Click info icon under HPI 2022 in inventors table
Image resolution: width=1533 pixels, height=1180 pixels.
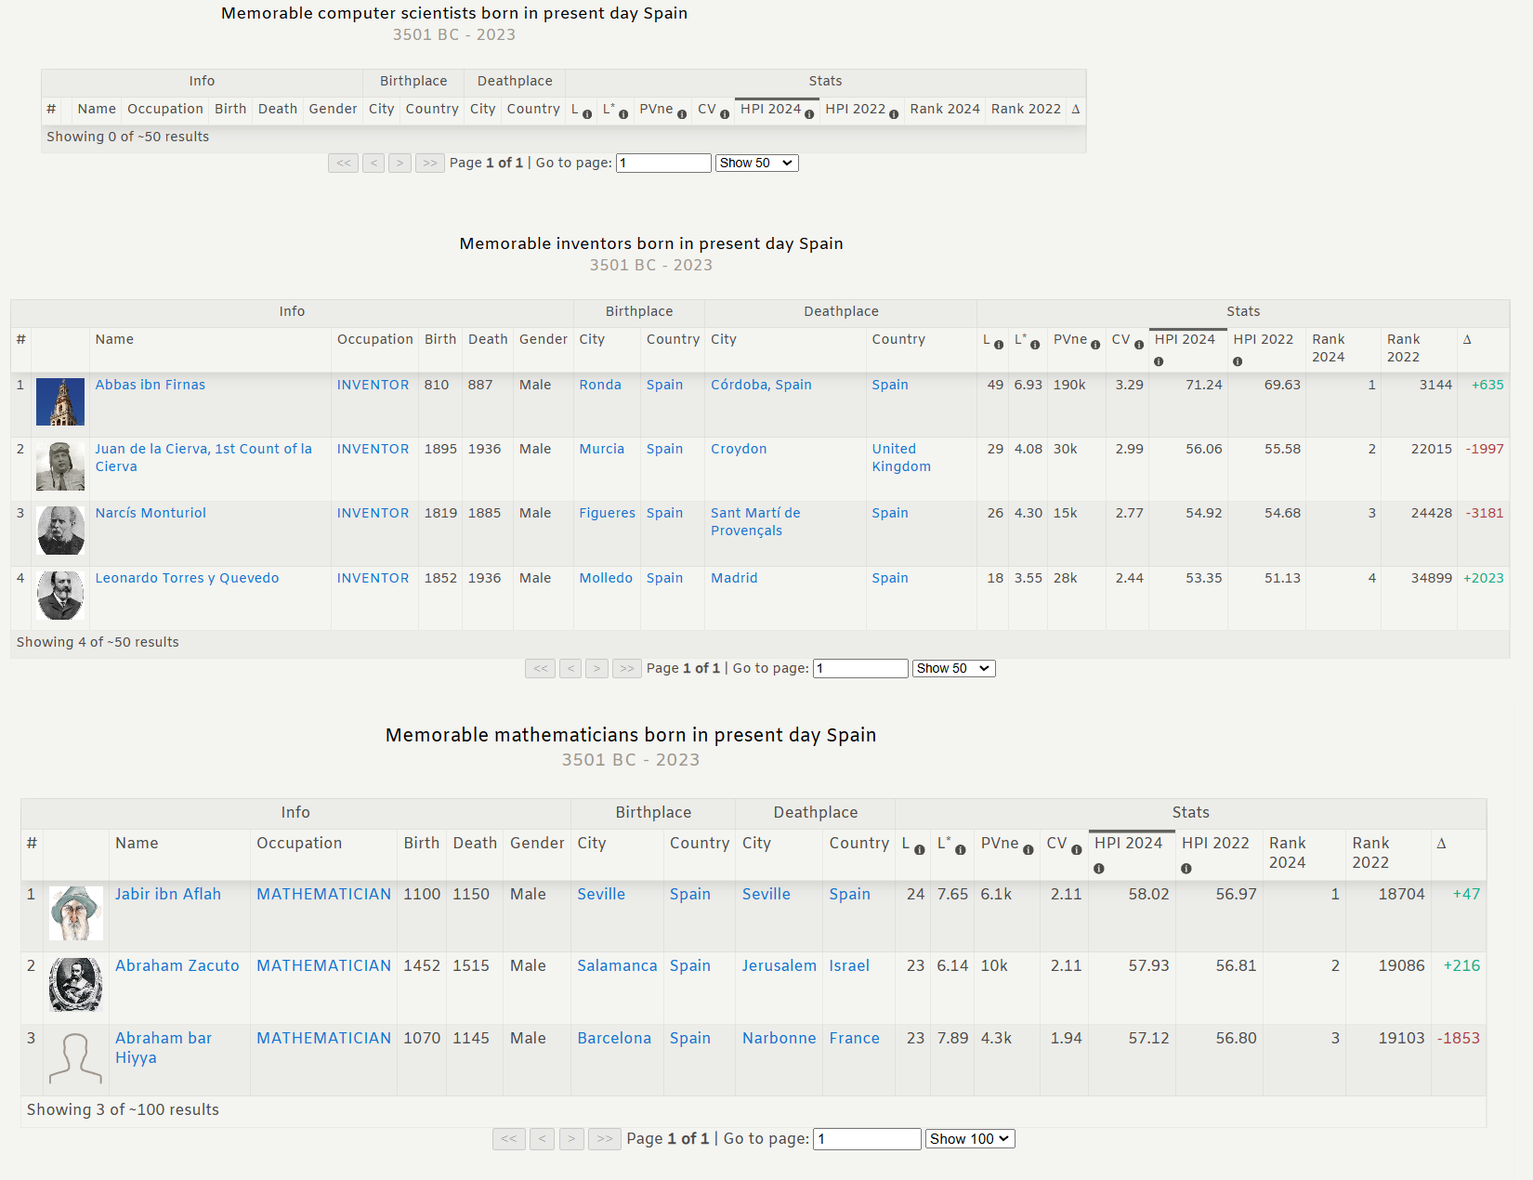click(1238, 361)
